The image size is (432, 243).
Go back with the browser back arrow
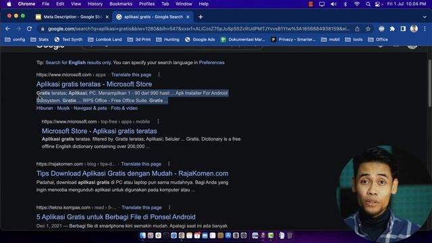tap(7, 29)
